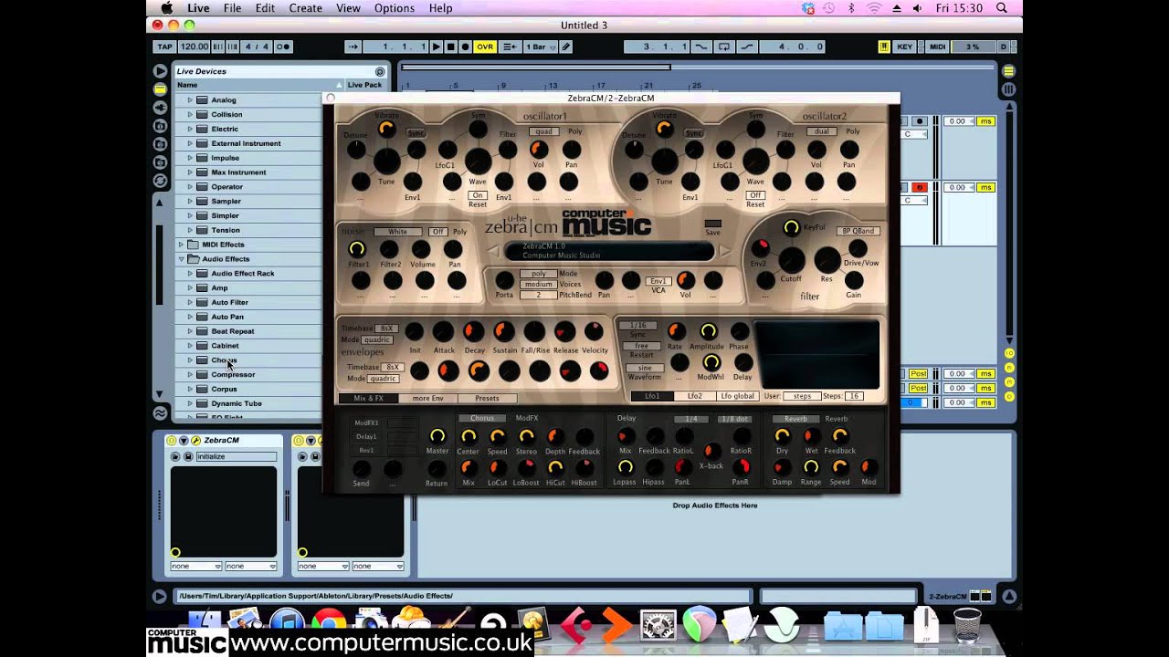Toggle the Draw Mode pencil icon

566,47
